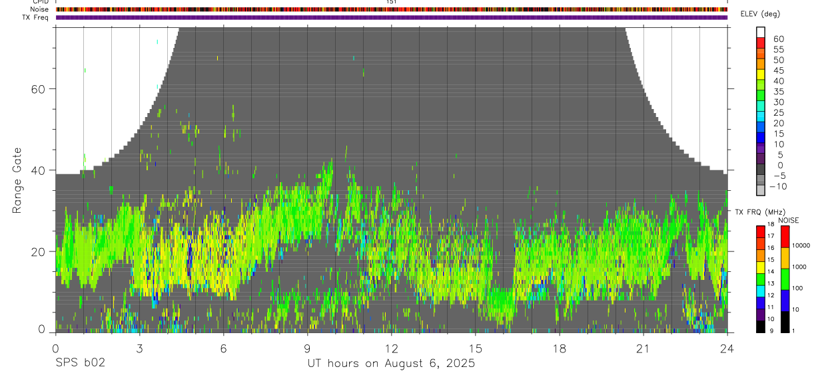Viewport: 818px width, 377px height.
Task: Click x-axis tick label "9" under the plot
Action: pos(307,348)
